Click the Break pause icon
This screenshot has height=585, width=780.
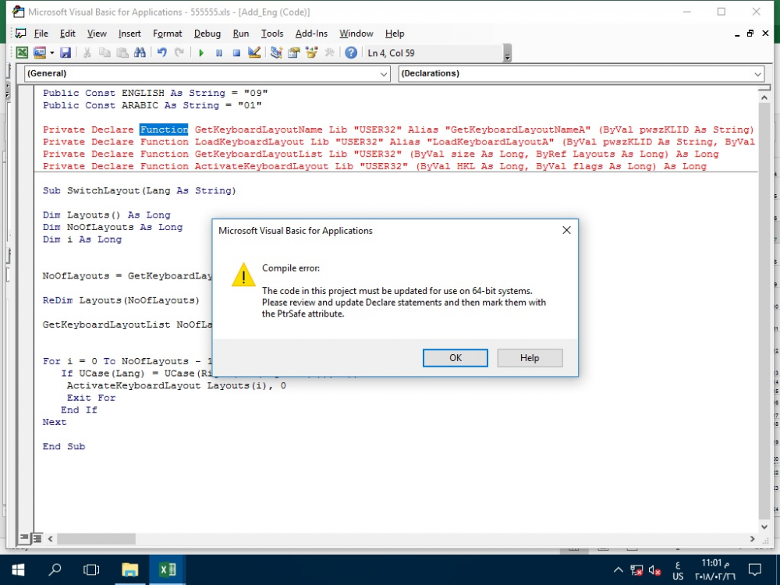(219, 53)
